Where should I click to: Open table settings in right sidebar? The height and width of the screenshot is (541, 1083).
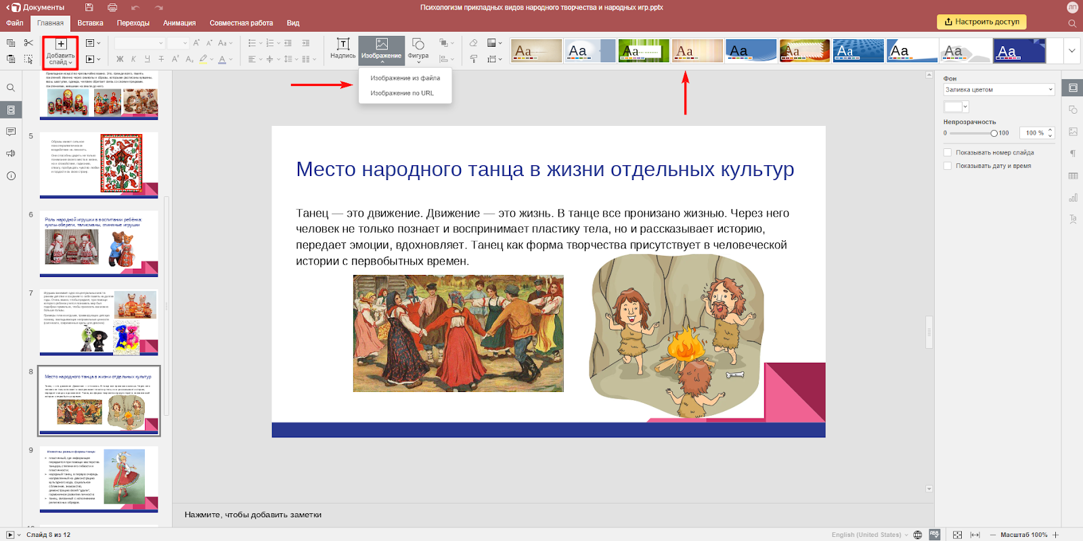(1073, 176)
